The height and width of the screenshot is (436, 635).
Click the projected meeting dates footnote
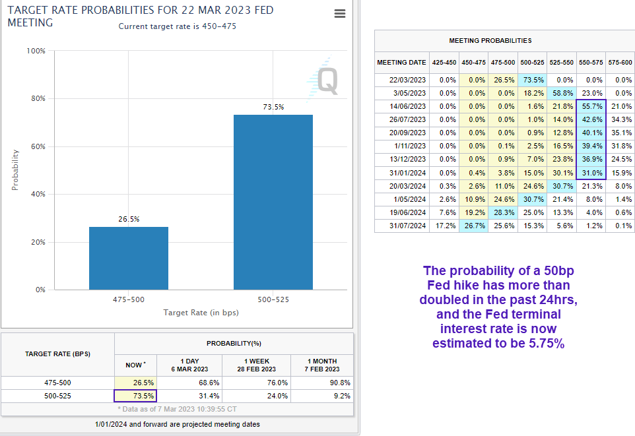178,425
